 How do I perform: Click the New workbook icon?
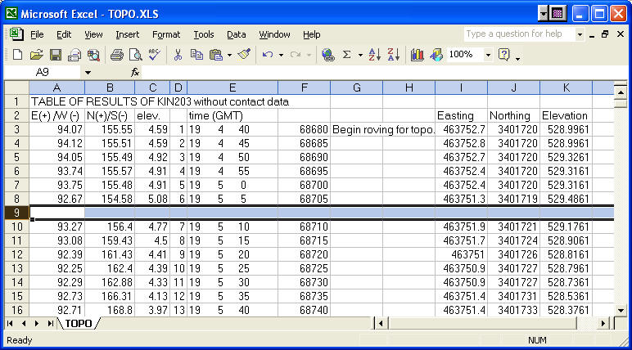pyautogui.click(x=17, y=55)
